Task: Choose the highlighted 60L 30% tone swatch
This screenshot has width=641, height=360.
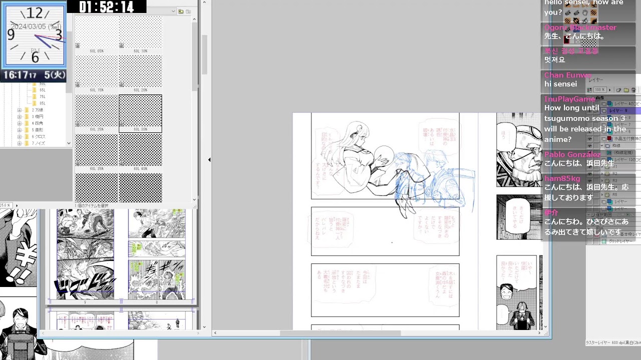Action: coord(141,113)
